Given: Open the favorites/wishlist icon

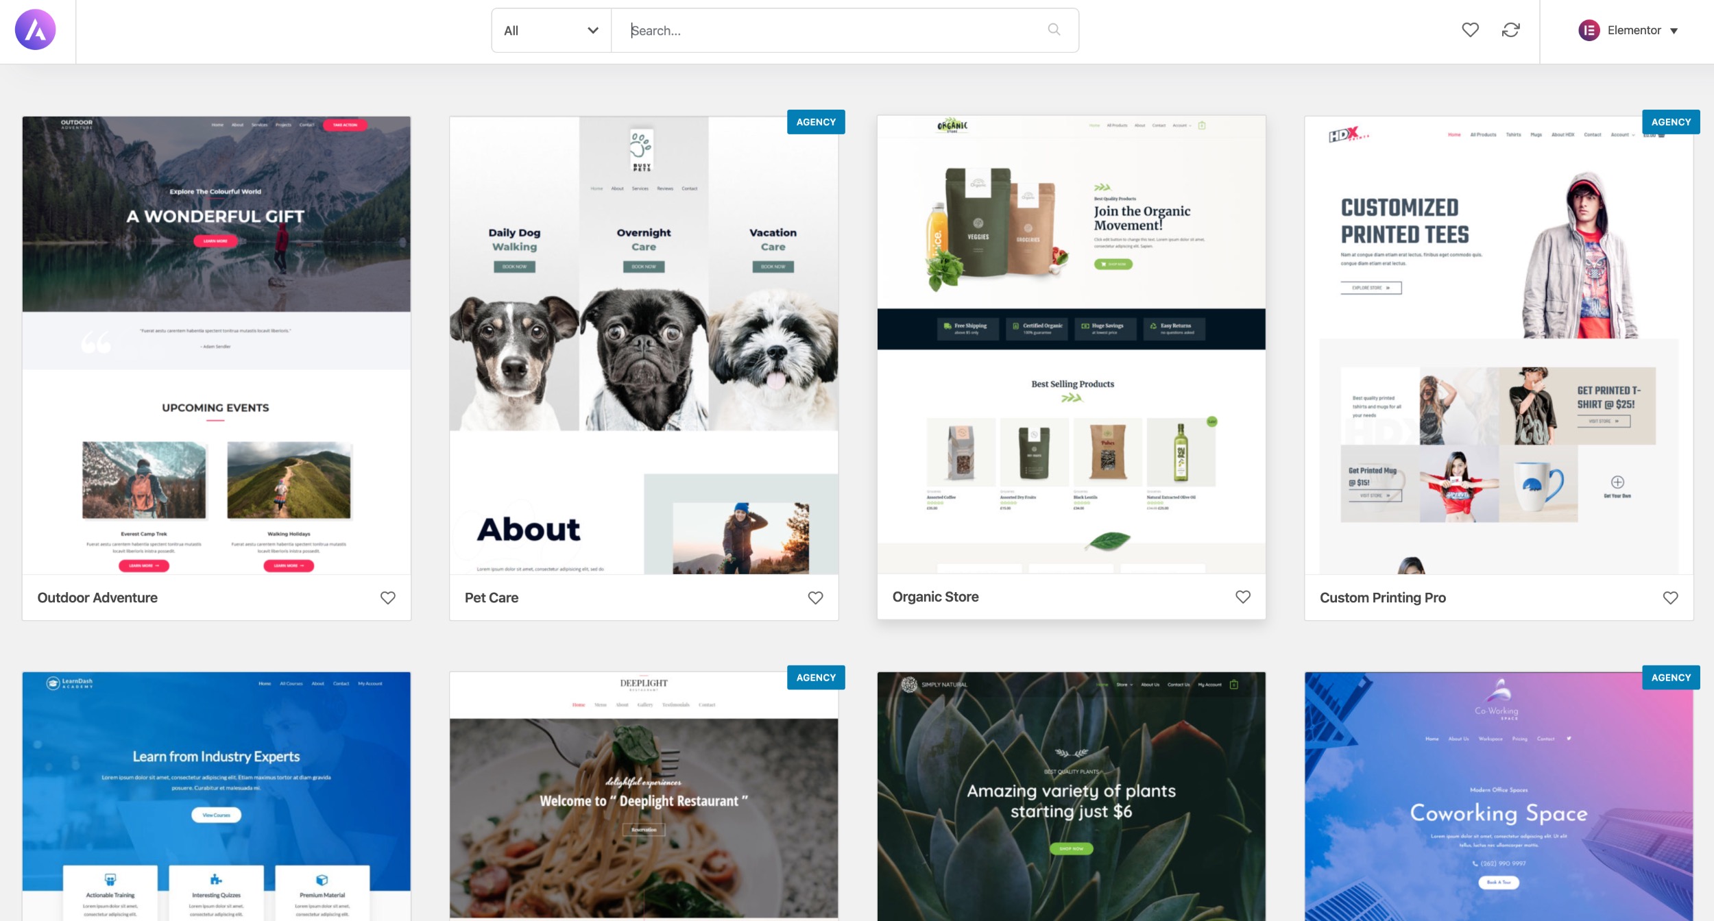Looking at the screenshot, I should 1470,31.
